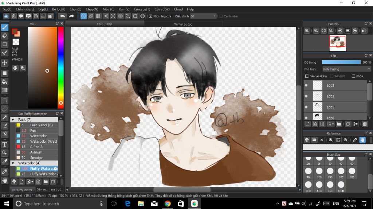373x209 pixels.
Task: Hide layer Lớp5 visibility dot
Action: 306,107
